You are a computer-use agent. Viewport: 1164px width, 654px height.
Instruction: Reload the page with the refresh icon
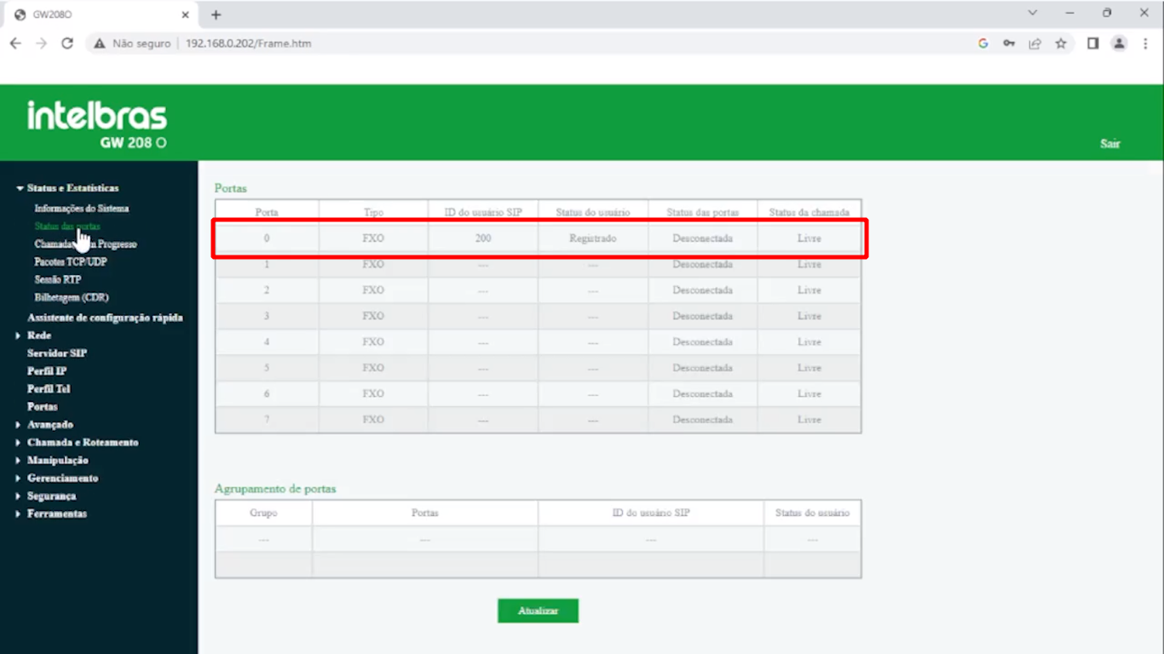(x=67, y=43)
